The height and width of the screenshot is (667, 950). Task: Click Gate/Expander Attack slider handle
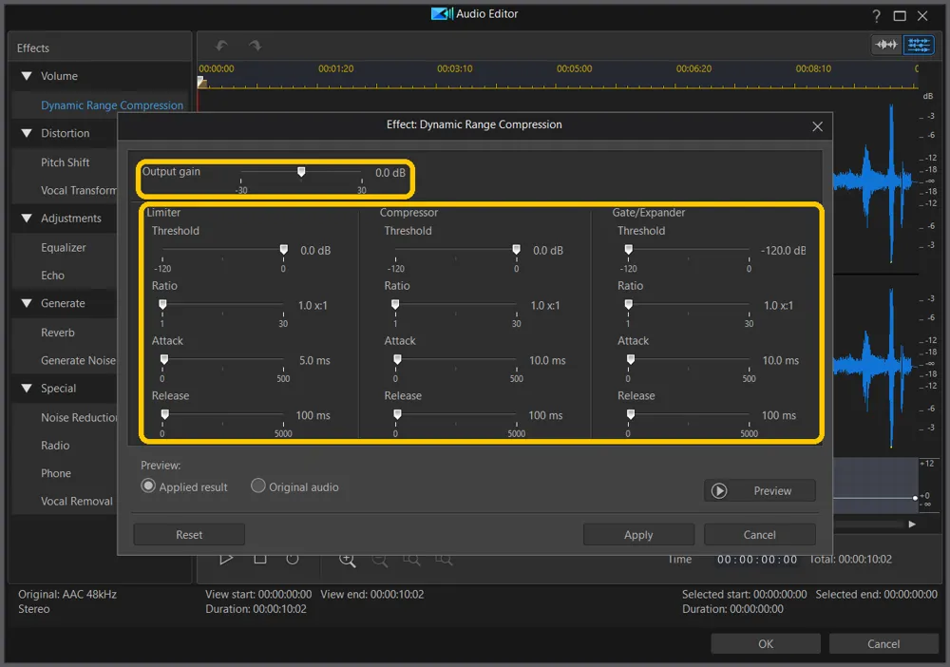pyautogui.click(x=631, y=359)
